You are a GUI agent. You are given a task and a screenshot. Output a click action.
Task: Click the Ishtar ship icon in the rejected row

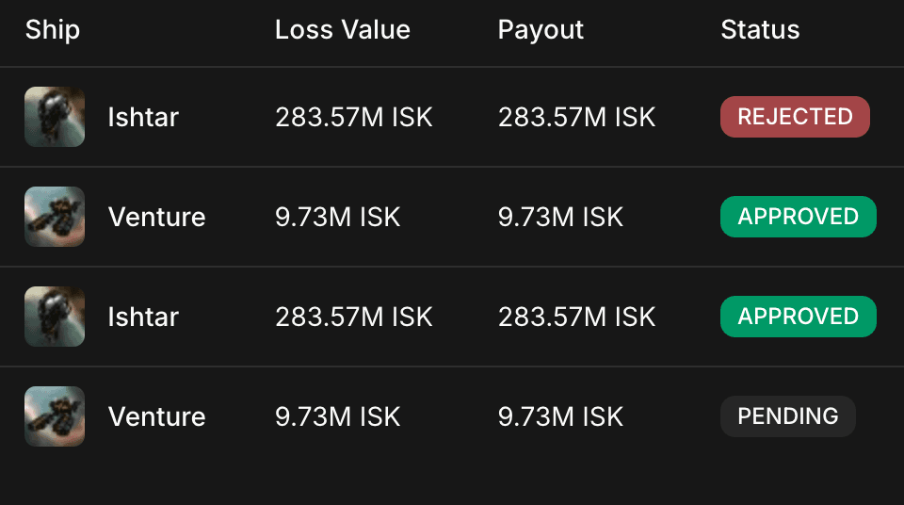(x=55, y=117)
